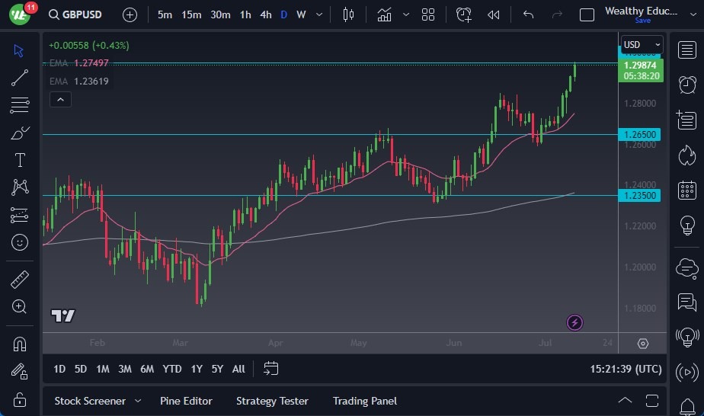Set the date range to YTD
Viewport: 704px width, 416px height.
172,369
